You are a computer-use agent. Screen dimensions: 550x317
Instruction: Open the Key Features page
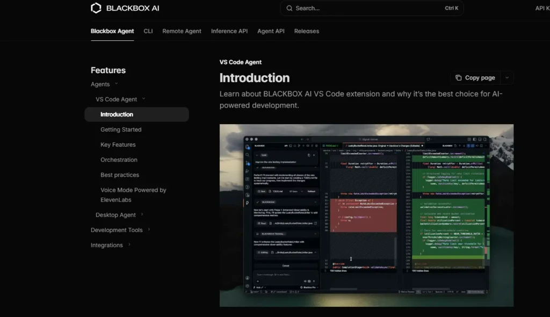(118, 145)
